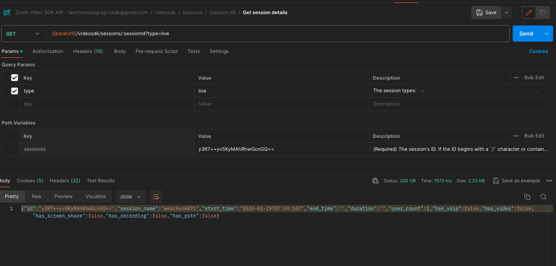This screenshot has width=556, height=266.
Task: Click the request URL field
Action: click(277, 34)
